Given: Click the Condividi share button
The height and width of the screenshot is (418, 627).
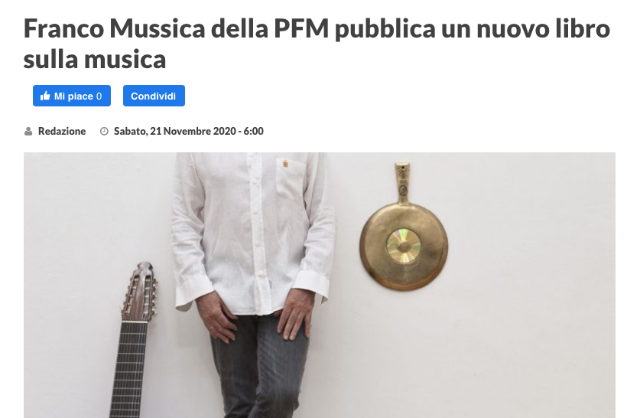Looking at the screenshot, I should click(154, 96).
